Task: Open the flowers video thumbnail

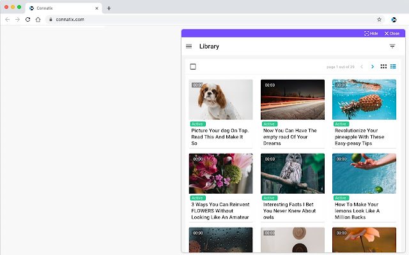Action: (x=220, y=173)
